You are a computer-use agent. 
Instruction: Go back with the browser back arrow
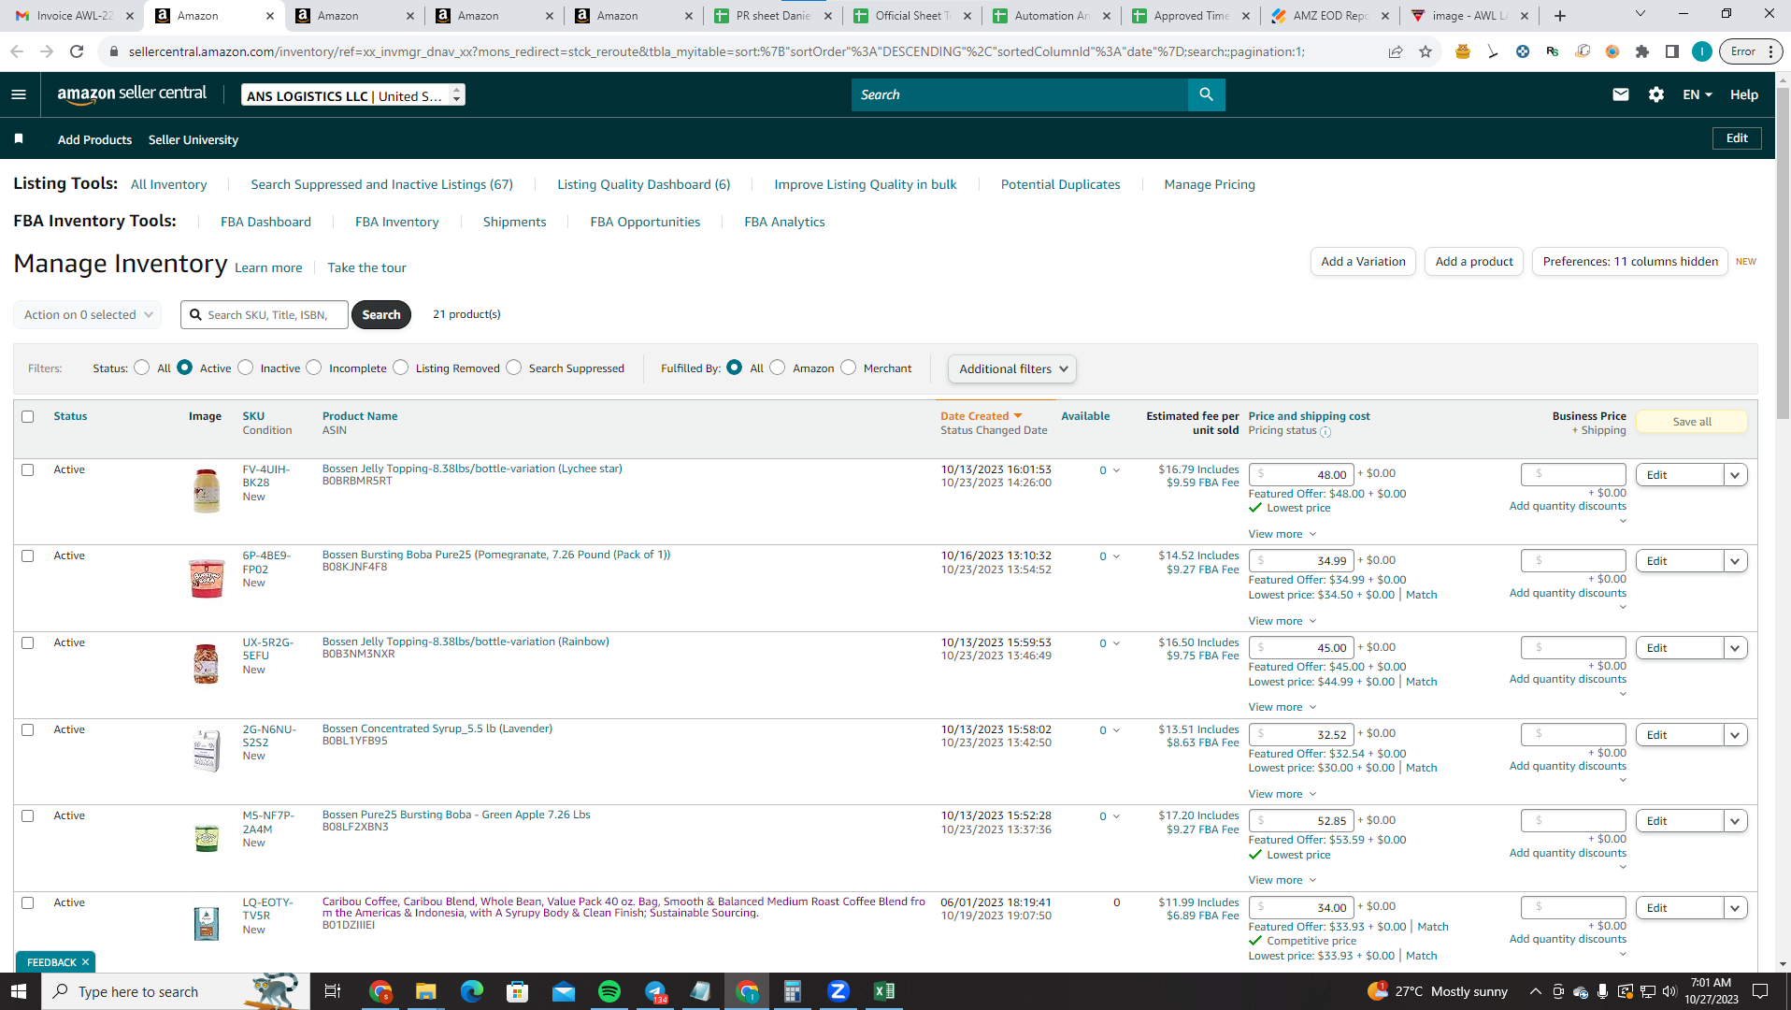click(x=17, y=51)
